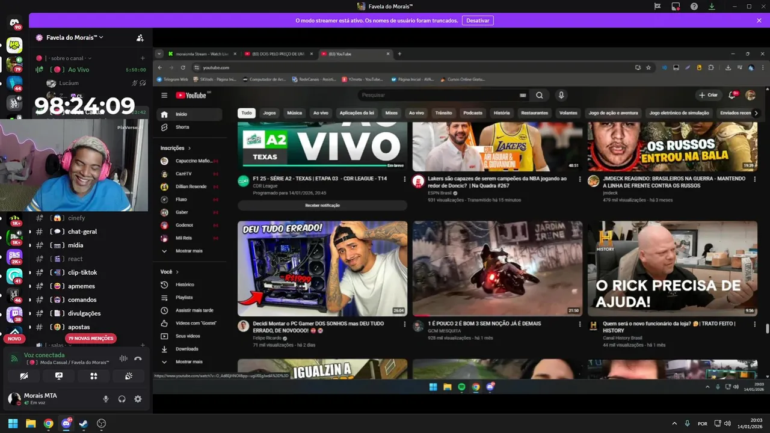770x433 pixels.
Task: Click the Discord help icon in title bar
Action: 694,6
